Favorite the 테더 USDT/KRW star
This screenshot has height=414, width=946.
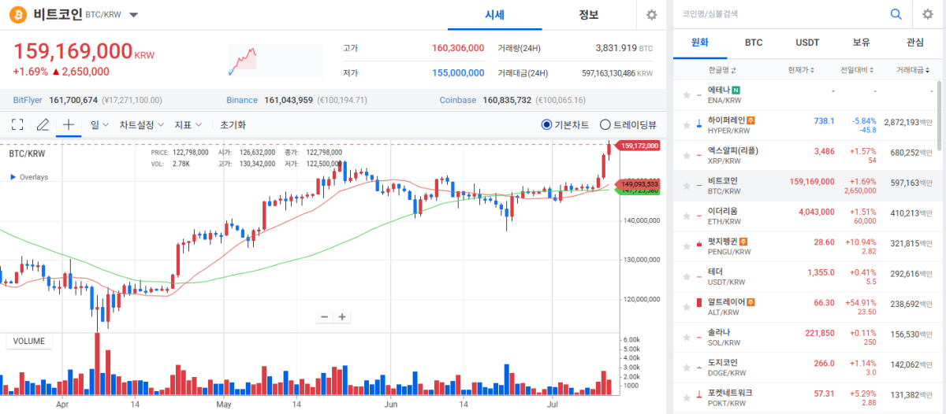pos(687,277)
